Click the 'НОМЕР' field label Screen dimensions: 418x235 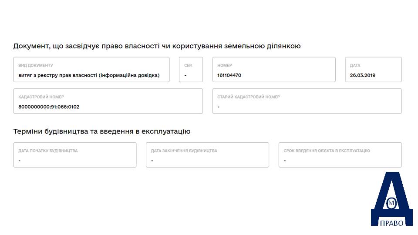(225, 65)
